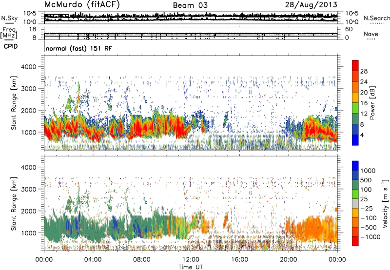Click the frequency time-series panel
The height and width of the screenshot is (270, 390).
(x=191, y=33)
